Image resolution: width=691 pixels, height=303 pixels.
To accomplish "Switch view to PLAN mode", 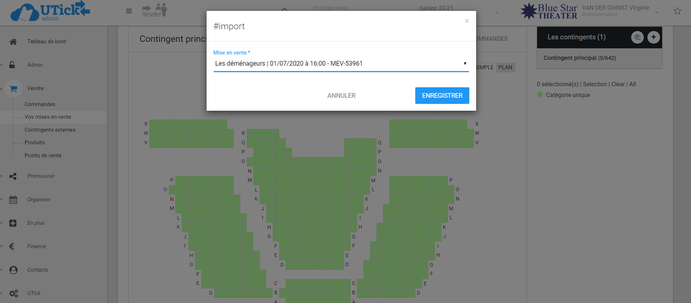I will pyautogui.click(x=505, y=67).
